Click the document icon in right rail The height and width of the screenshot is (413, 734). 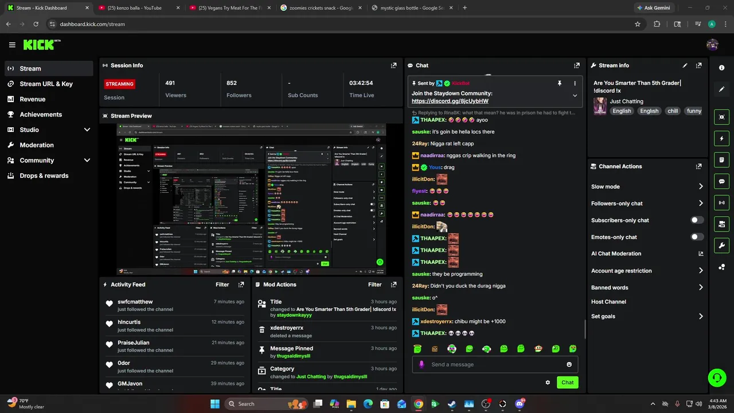721,159
